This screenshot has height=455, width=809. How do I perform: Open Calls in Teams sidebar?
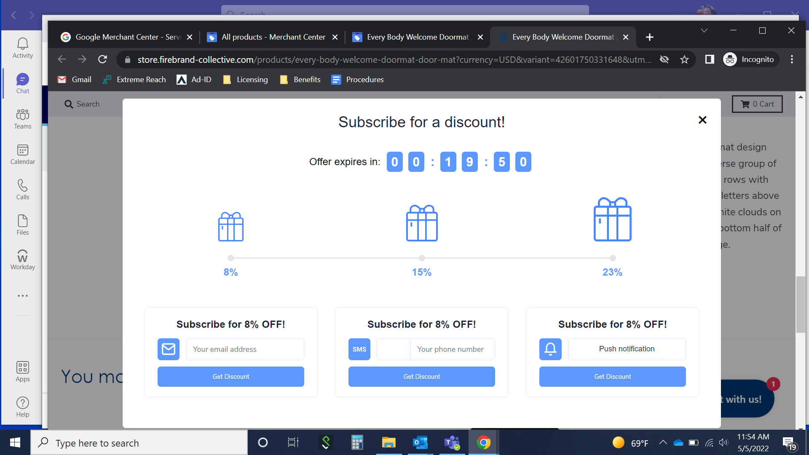click(23, 190)
